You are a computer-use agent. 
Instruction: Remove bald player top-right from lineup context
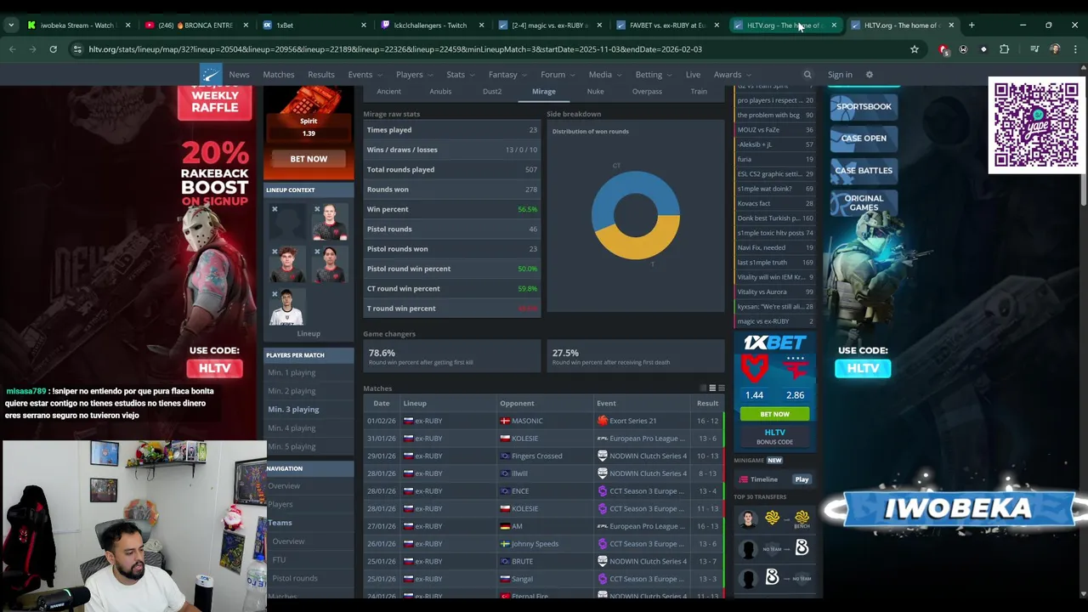[x=317, y=209]
